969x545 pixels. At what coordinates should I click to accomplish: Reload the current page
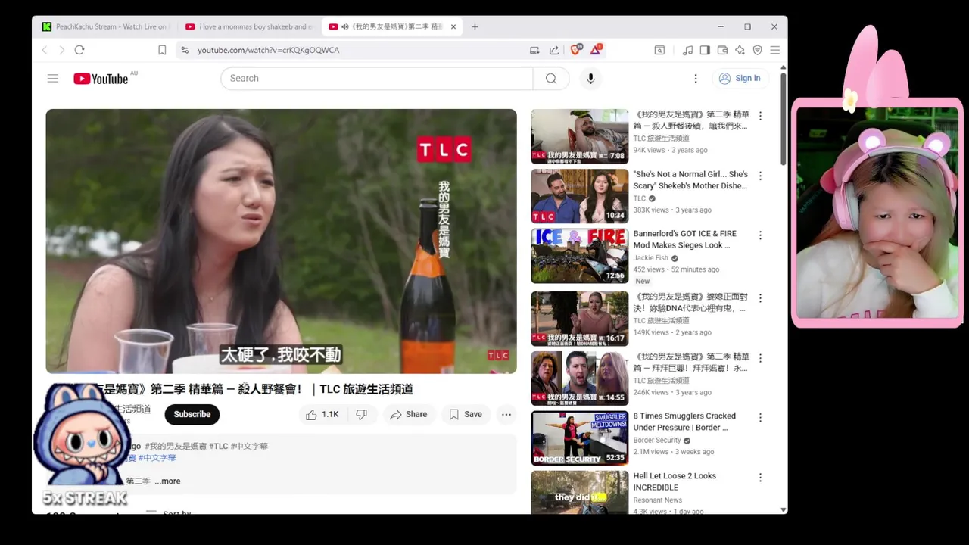(79, 50)
